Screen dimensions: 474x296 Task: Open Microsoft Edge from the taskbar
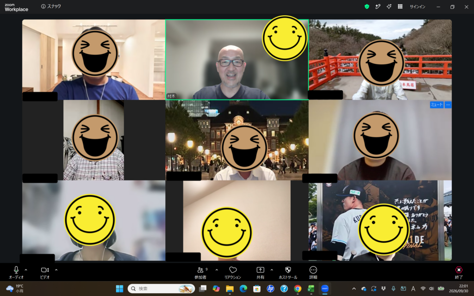[x=243, y=289]
